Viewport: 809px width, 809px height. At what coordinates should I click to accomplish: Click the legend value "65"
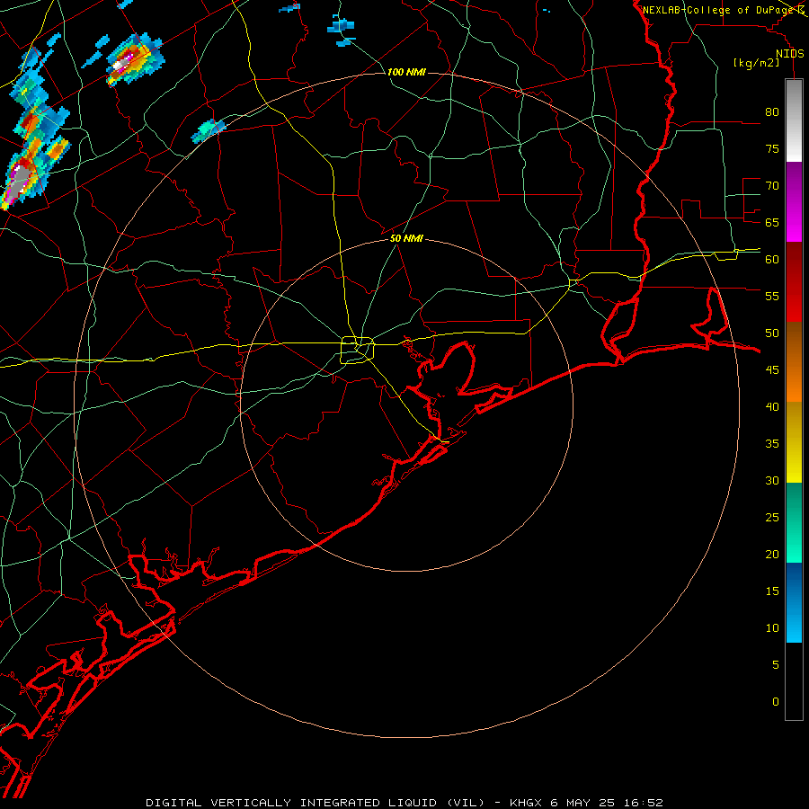click(x=772, y=222)
